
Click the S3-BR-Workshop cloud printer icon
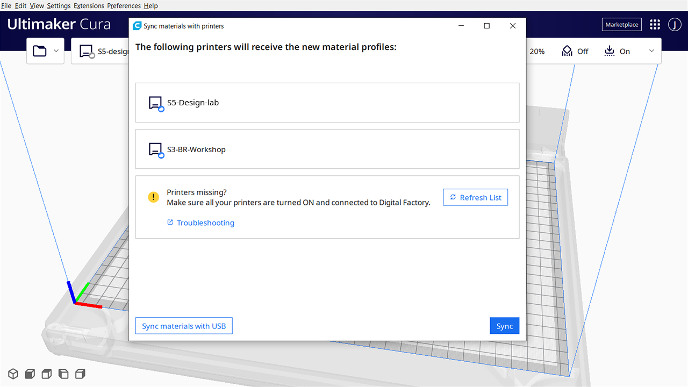(x=156, y=150)
